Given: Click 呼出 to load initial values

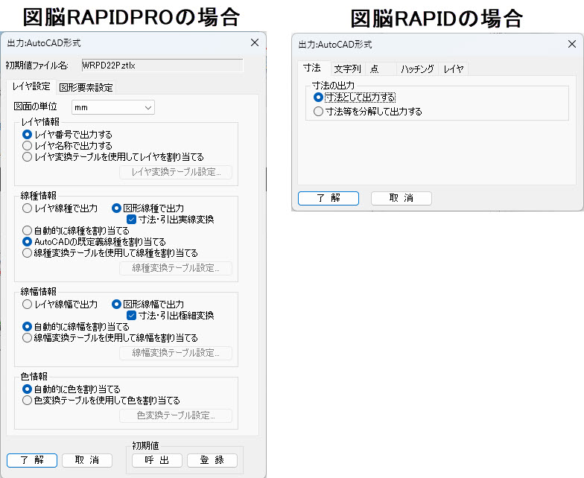Looking at the screenshot, I should click(x=156, y=460).
